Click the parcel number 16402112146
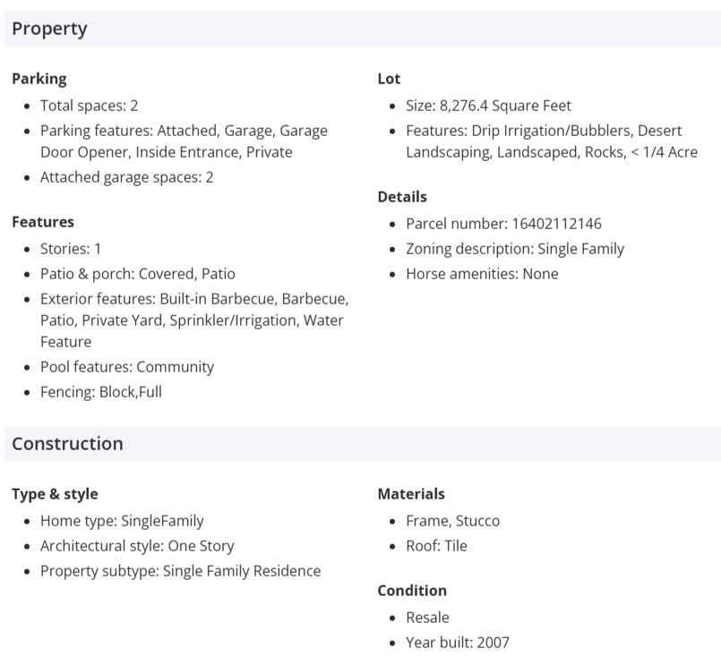The image size is (721, 656). click(557, 224)
